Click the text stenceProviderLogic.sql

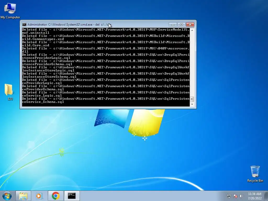pos(46,58)
